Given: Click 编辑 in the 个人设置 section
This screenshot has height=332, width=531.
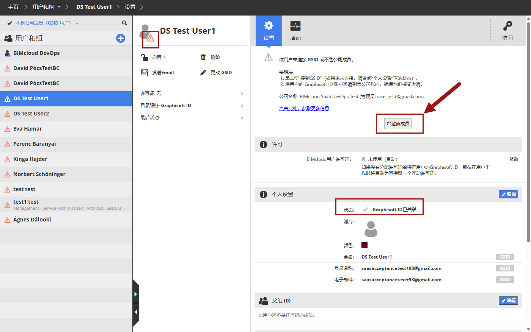Looking at the screenshot, I should point(509,194).
